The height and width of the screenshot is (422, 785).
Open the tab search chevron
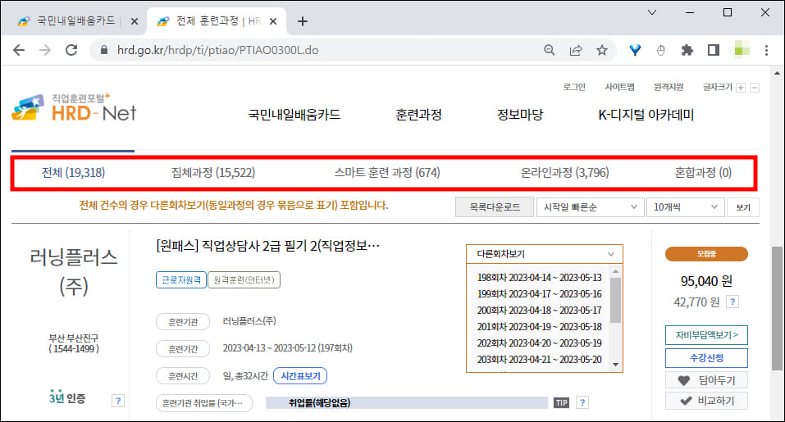652,12
